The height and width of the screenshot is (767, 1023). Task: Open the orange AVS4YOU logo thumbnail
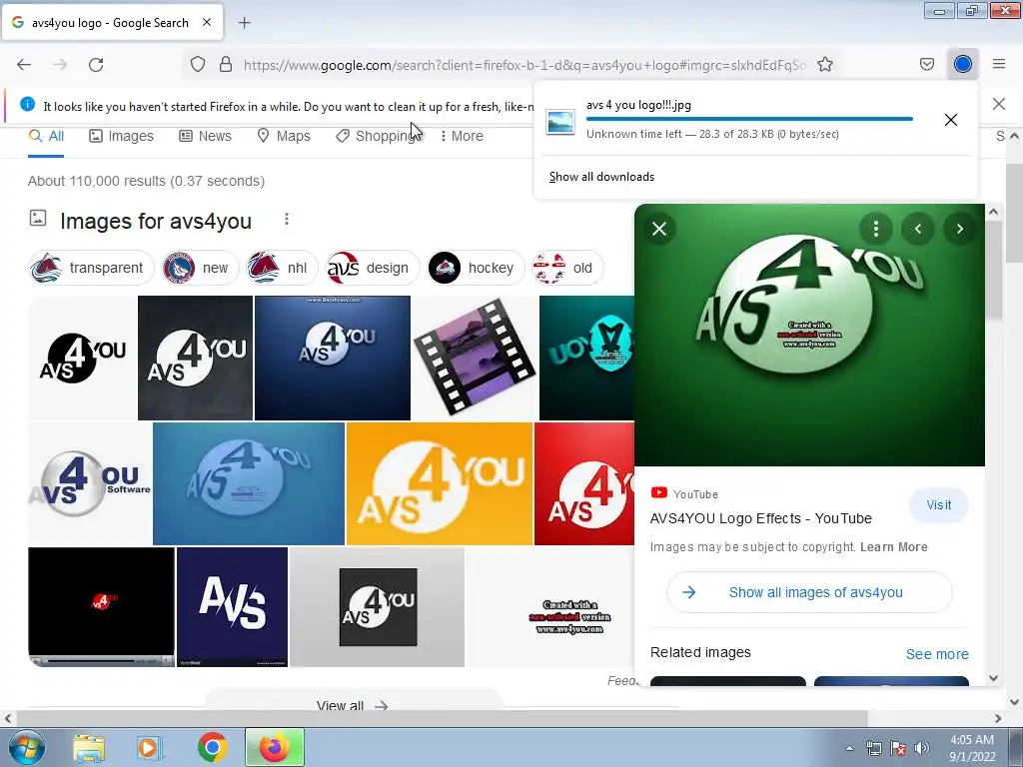coord(440,483)
